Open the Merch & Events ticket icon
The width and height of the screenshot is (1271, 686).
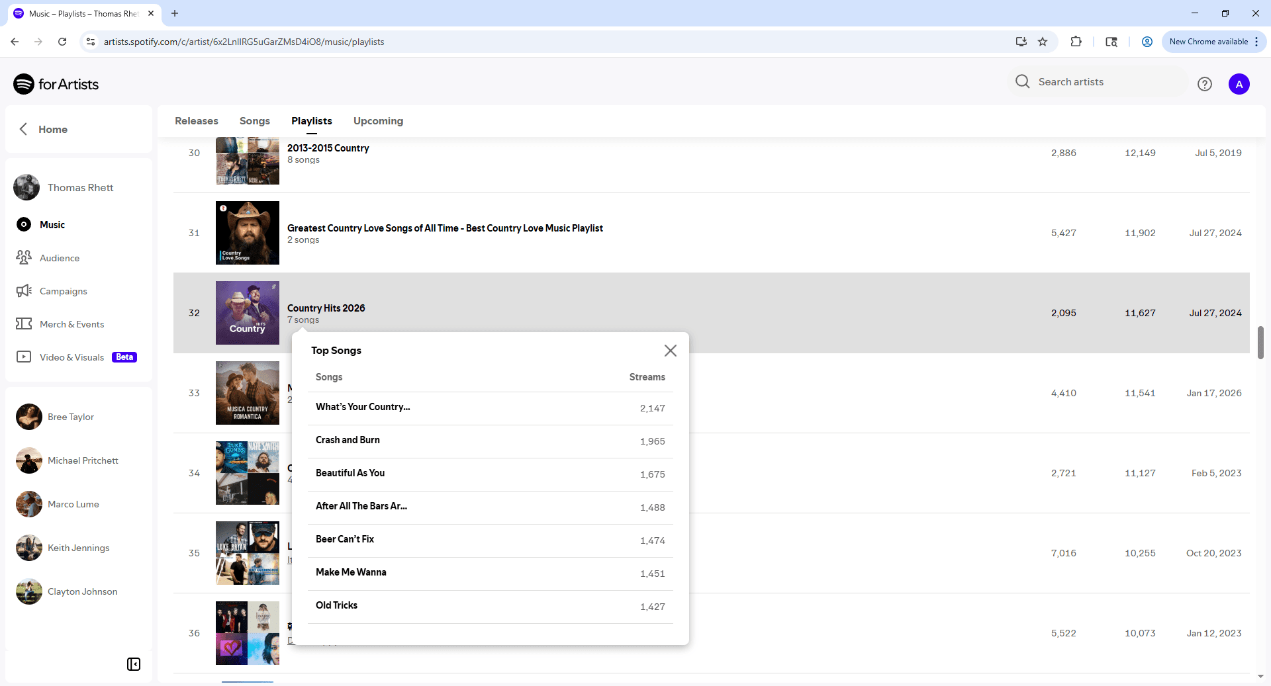coord(24,323)
